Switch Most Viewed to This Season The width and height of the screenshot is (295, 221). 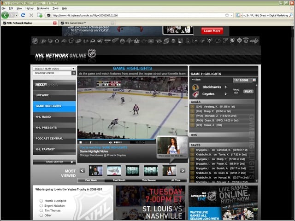(x=149, y=180)
